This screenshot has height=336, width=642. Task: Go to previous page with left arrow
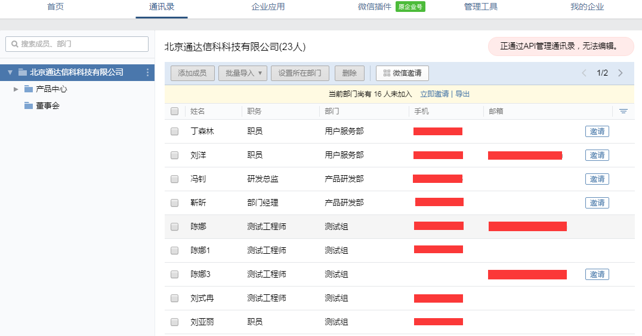point(584,73)
